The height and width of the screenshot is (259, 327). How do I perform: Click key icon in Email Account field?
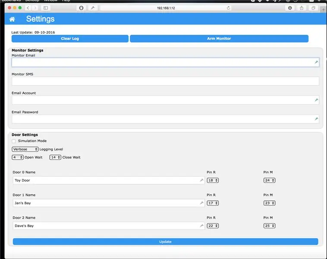tap(316, 100)
